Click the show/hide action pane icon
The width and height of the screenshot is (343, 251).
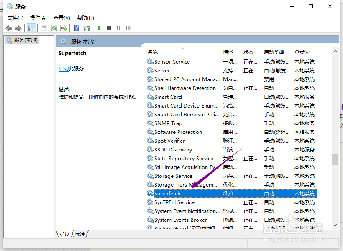point(86,28)
